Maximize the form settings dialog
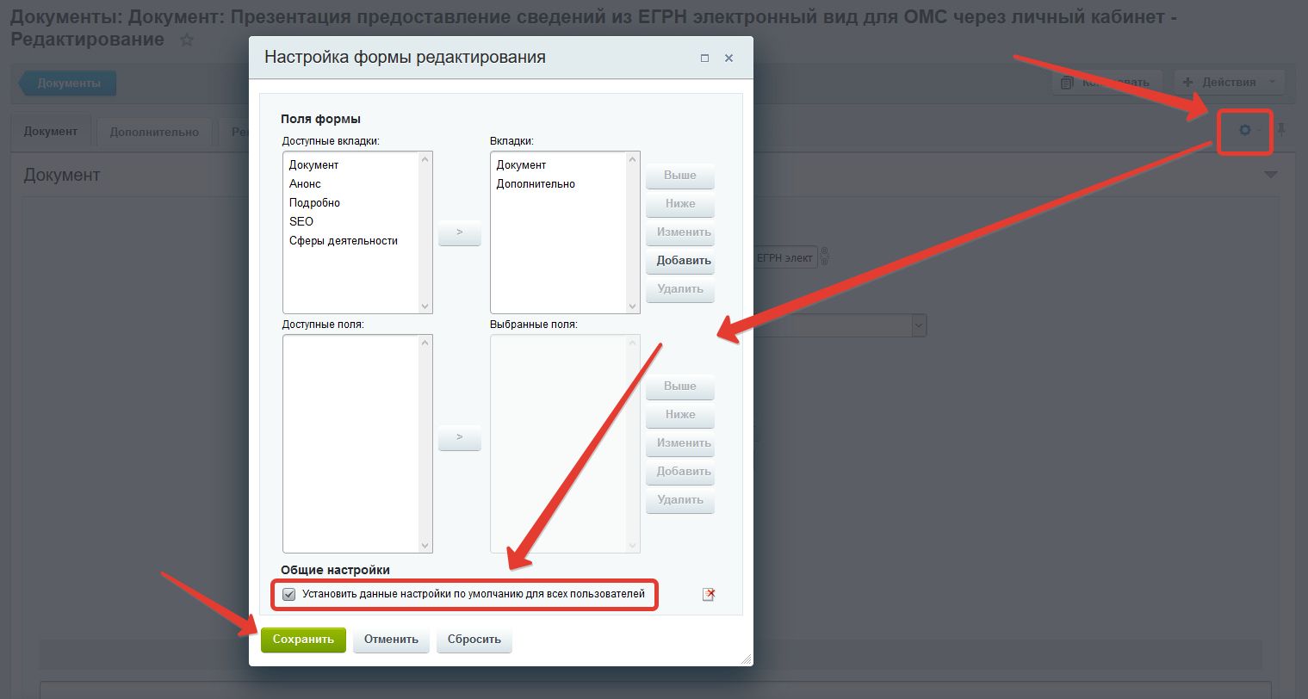 [x=704, y=59]
